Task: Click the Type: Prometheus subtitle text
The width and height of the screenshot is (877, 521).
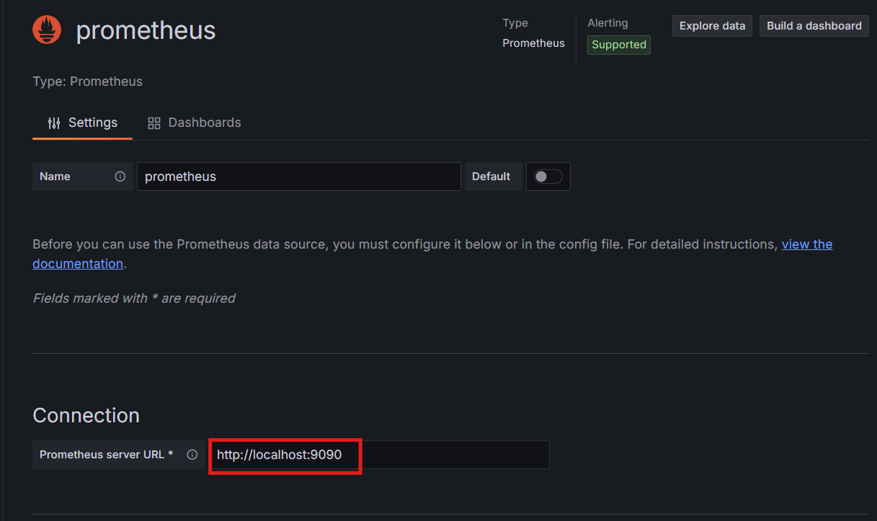Action: point(88,81)
